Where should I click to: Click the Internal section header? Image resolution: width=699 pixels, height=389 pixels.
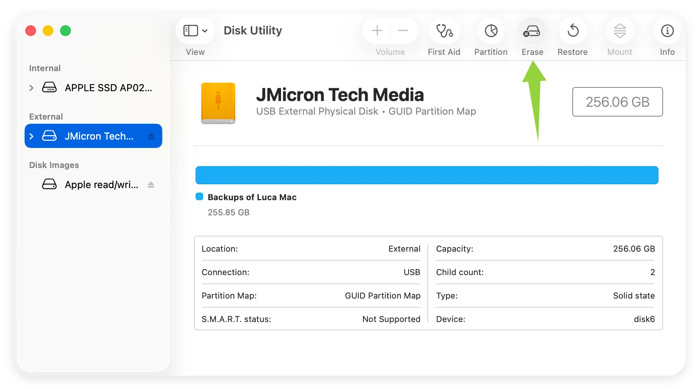[x=45, y=68]
